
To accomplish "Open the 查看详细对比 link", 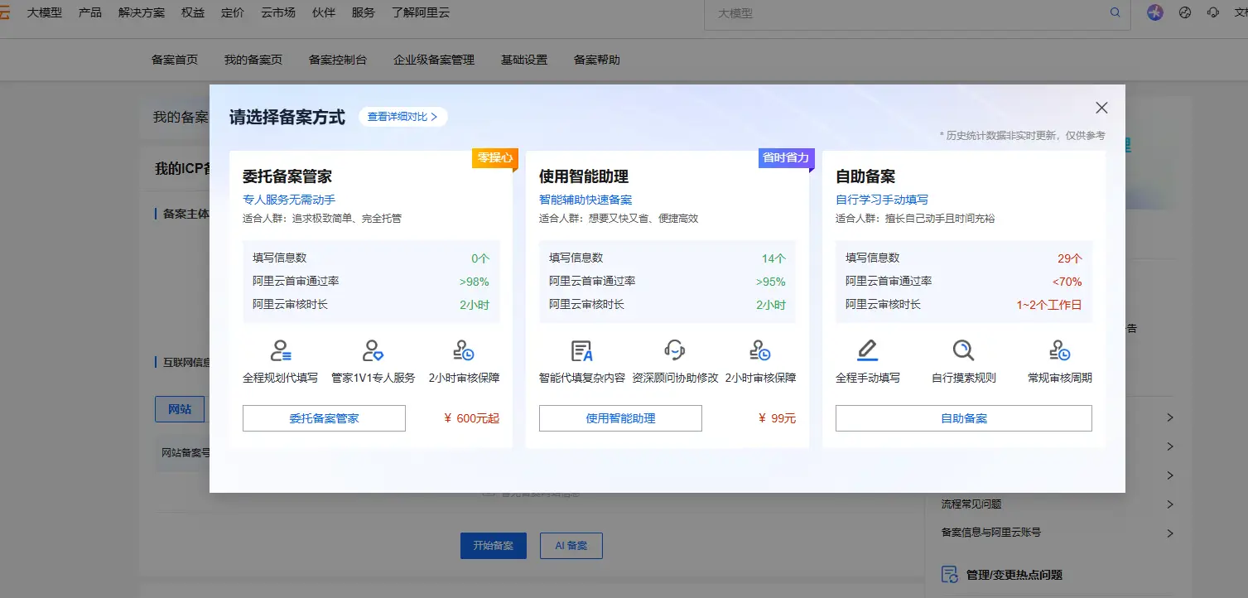I will [x=402, y=117].
